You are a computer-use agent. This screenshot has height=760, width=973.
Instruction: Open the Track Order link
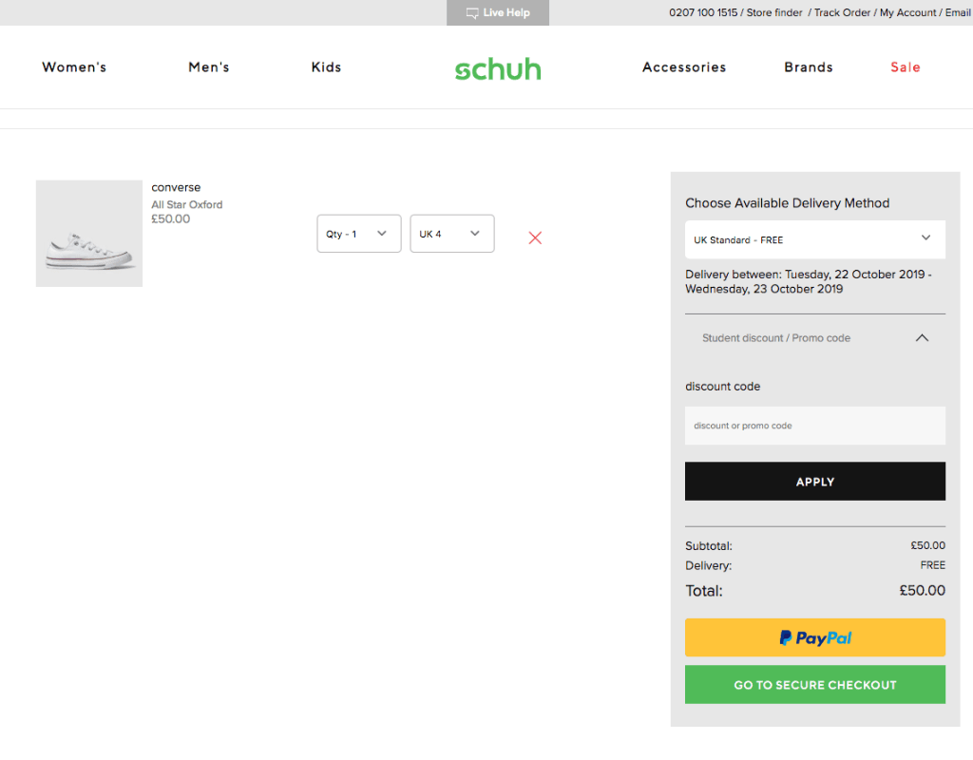[x=842, y=12]
